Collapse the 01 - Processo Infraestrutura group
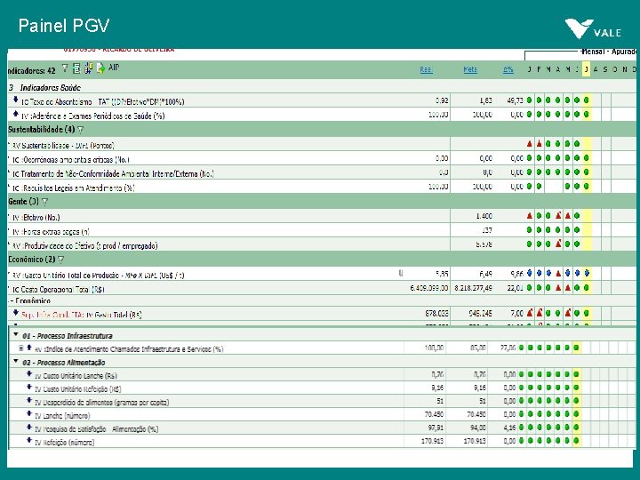The height and width of the screenshot is (480, 640). 16,334
